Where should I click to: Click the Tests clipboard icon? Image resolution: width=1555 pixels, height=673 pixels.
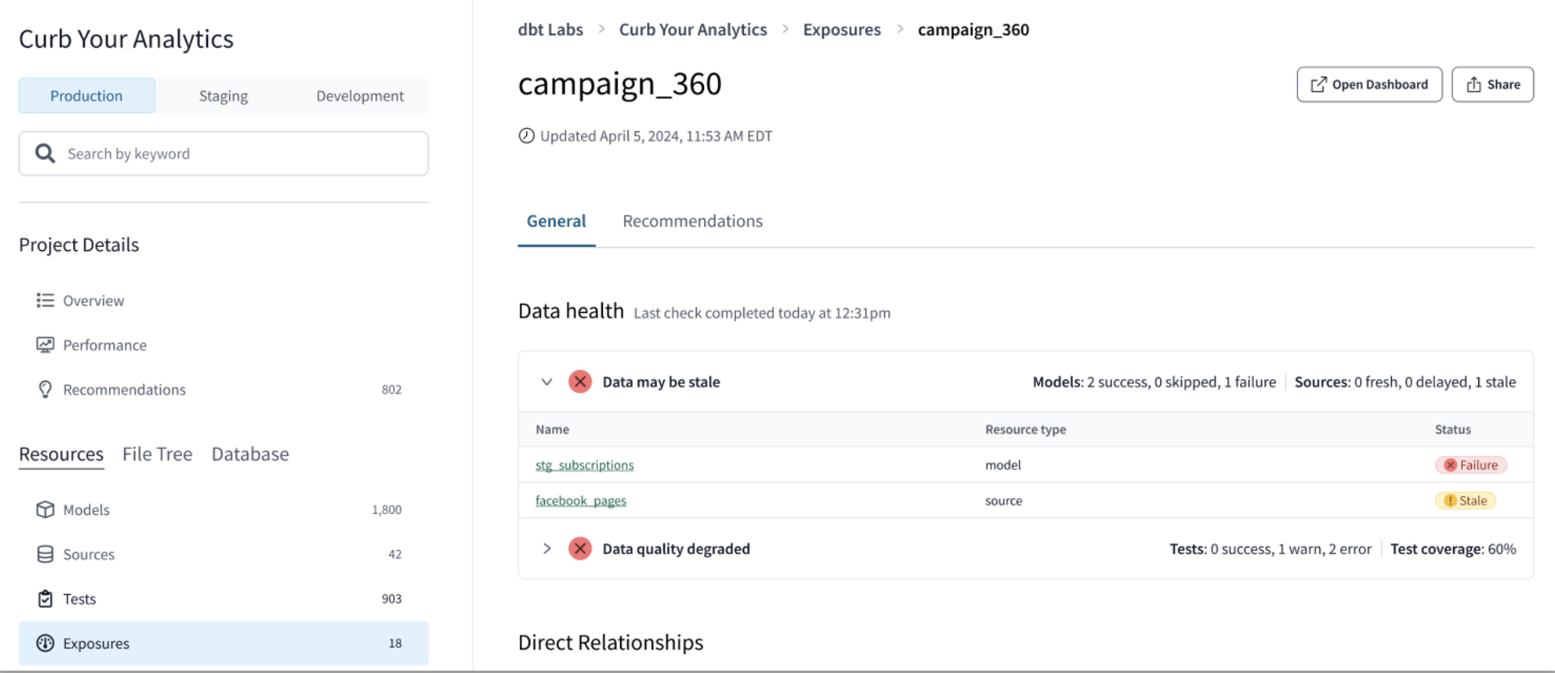[x=45, y=599]
